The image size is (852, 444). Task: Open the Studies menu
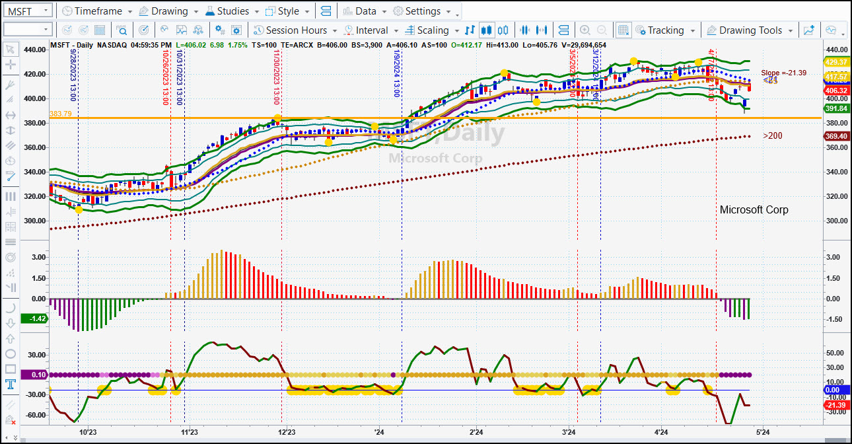click(x=232, y=11)
